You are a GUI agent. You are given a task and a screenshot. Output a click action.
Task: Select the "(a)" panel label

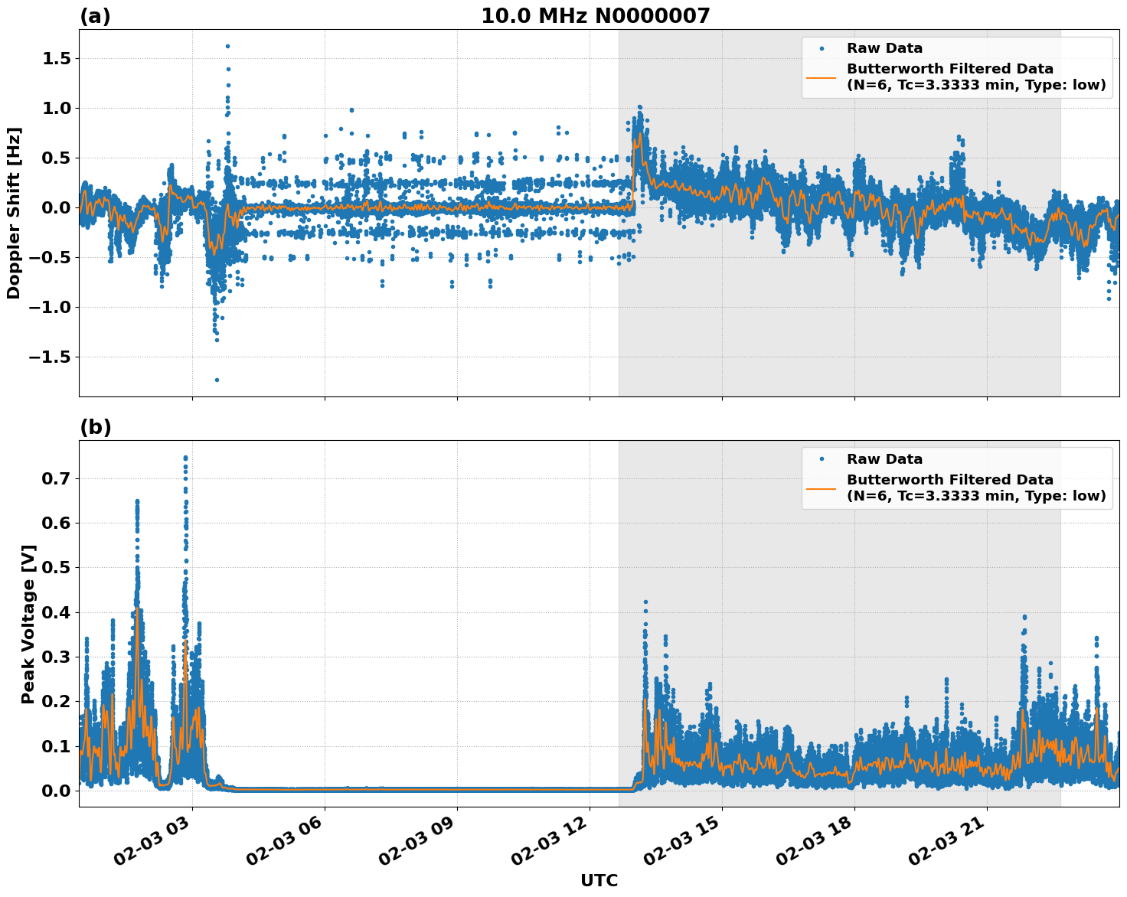[95, 17]
